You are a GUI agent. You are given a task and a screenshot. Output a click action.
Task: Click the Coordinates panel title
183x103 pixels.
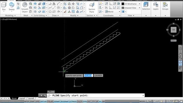(108, 15)
